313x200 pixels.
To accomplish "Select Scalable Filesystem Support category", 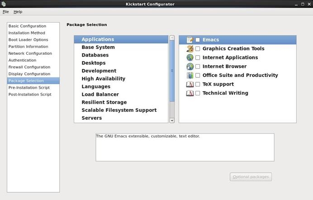I will coord(121,110).
